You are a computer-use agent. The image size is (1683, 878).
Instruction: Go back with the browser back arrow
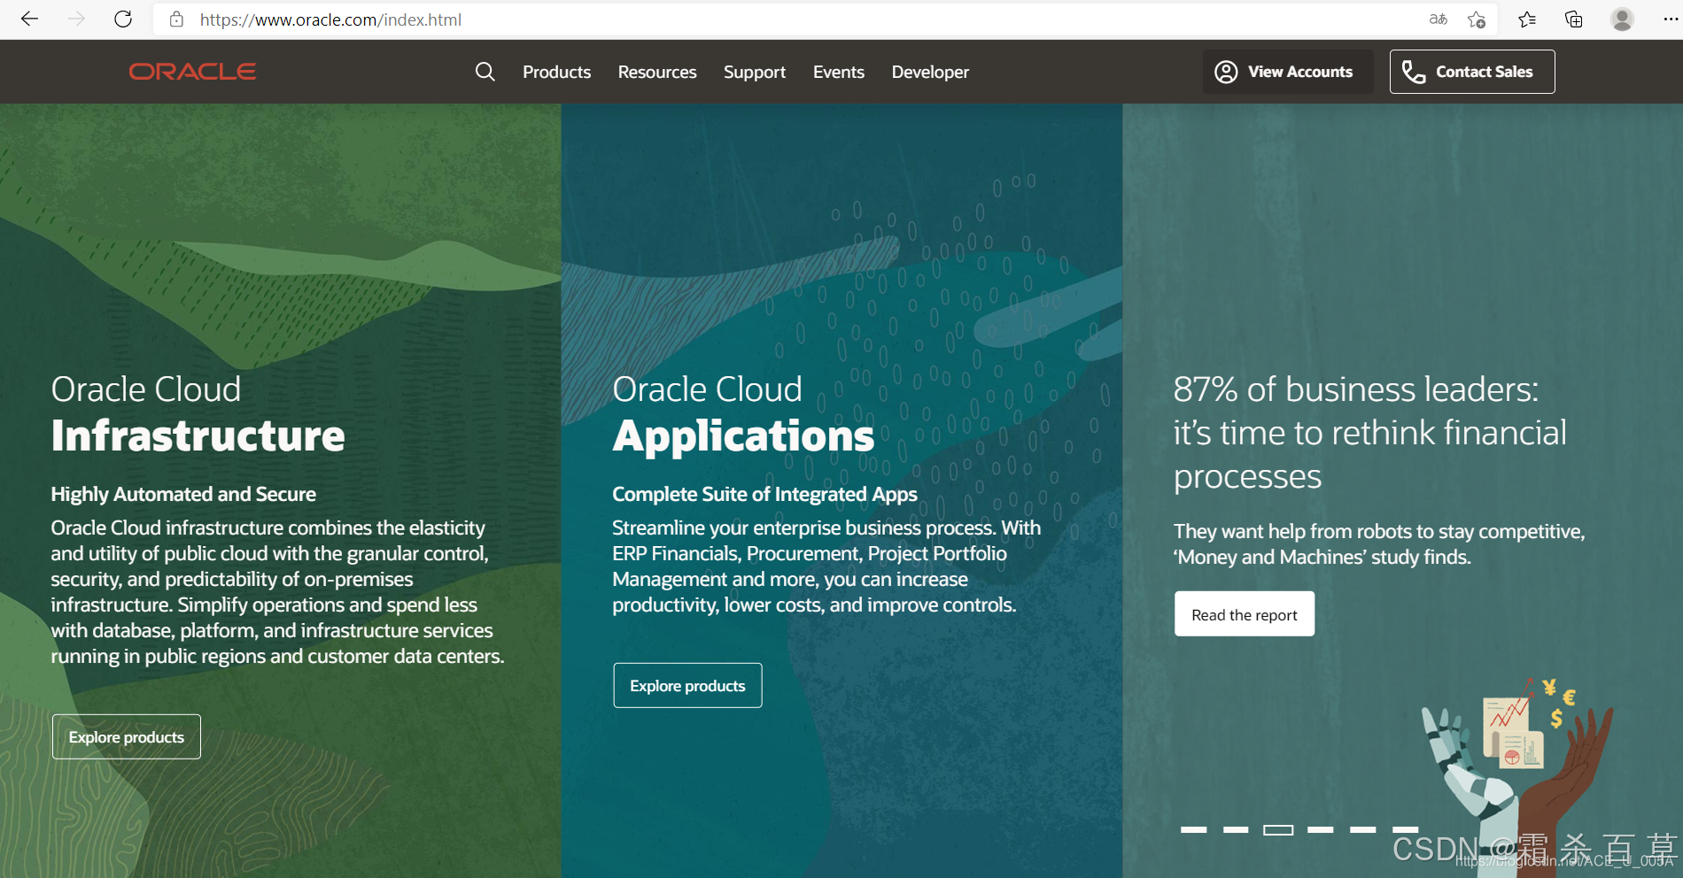pyautogui.click(x=29, y=19)
